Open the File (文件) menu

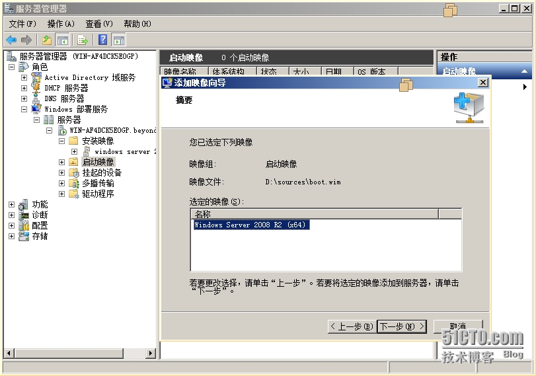point(22,24)
